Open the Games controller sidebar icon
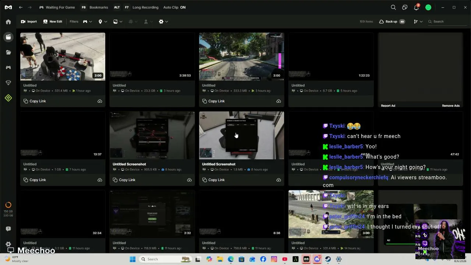The image size is (471, 265). point(8,67)
